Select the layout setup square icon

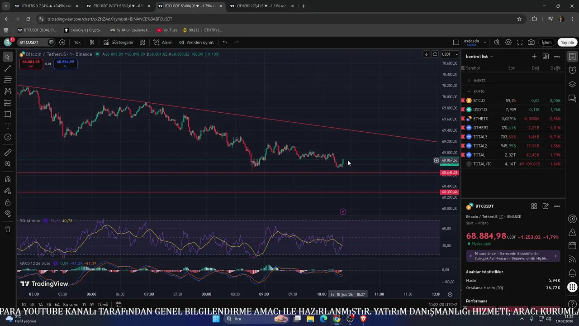pos(456,42)
